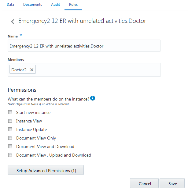
Task: Click the empty area of the Members field
Action: (98, 70)
